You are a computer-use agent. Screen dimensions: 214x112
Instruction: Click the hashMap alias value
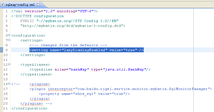[79, 70]
